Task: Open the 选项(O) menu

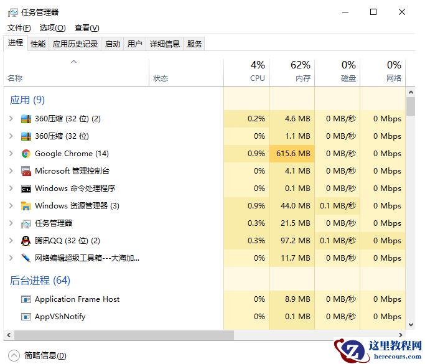Action: 53,28
